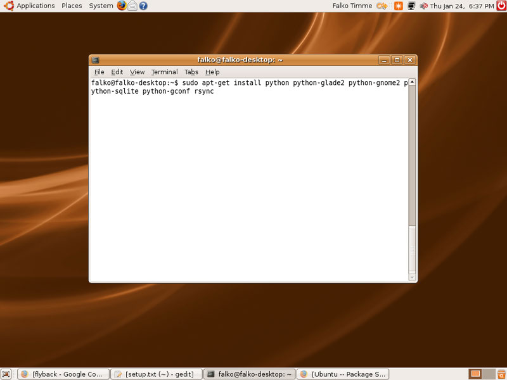
Task: Open the Terminal menu
Action: pos(164,72)
